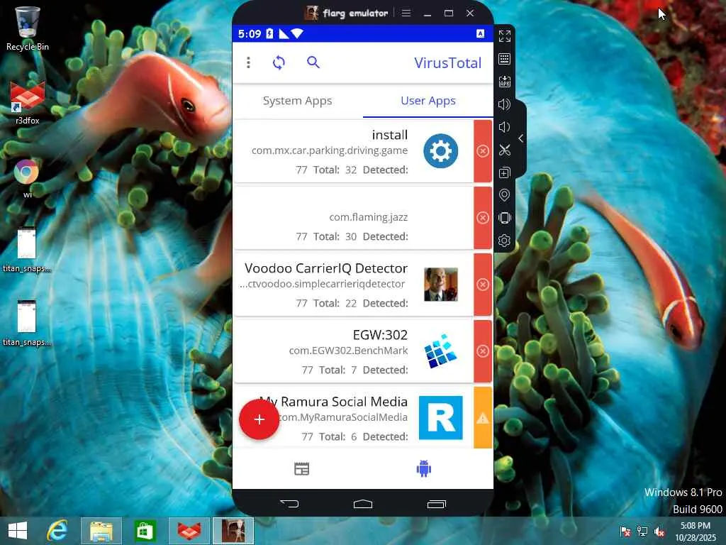The image size is (726, 545).
Task: Open the My Ramura 'R' logo icon
Action: point(441,417)
